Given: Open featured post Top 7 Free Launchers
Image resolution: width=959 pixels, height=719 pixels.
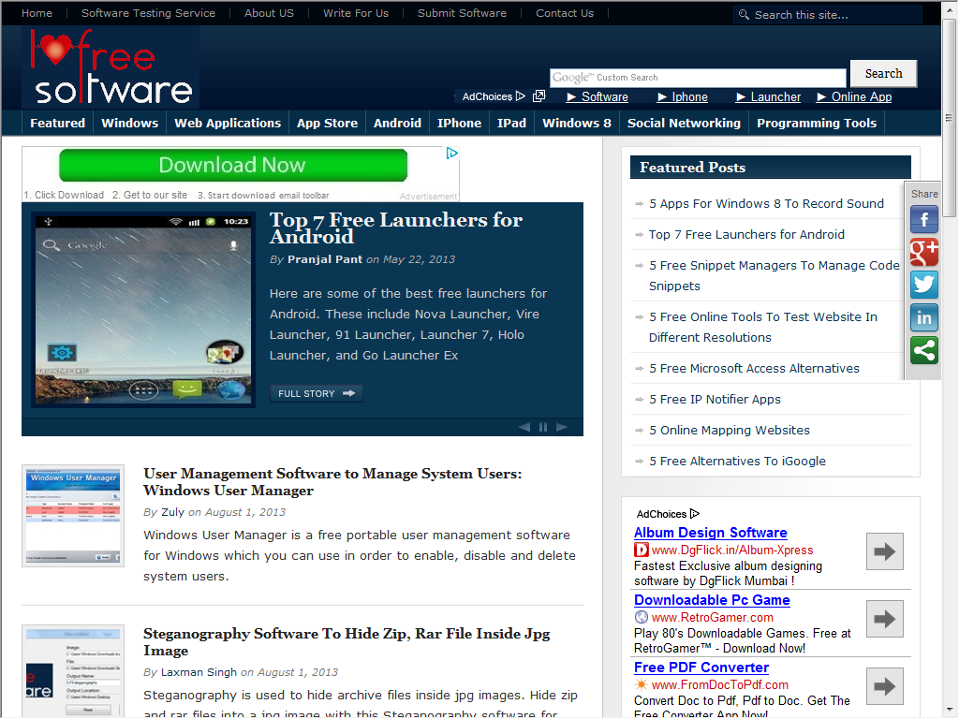Looking at the screenshot, I should click(746, 234).
